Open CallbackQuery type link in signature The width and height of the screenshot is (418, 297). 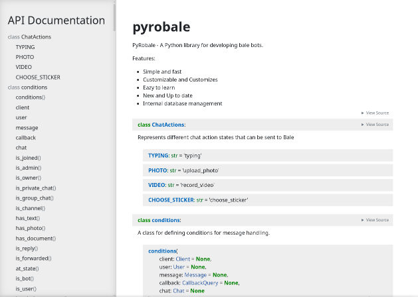click(200, 283)
